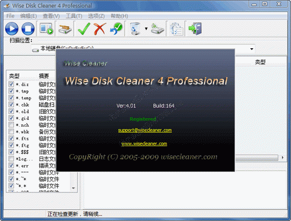Toggle the *.tmp checkbox
Screen dimensions: 291x221
[11, 91]
